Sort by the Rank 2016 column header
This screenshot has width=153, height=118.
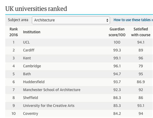14,32
